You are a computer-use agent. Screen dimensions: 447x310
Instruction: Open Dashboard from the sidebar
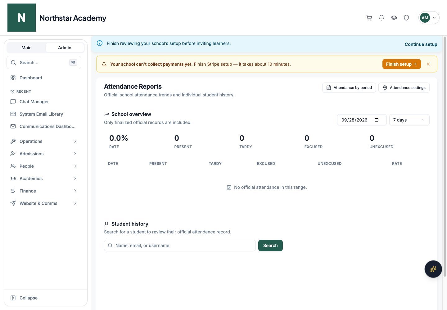click(x=44, y=78)
